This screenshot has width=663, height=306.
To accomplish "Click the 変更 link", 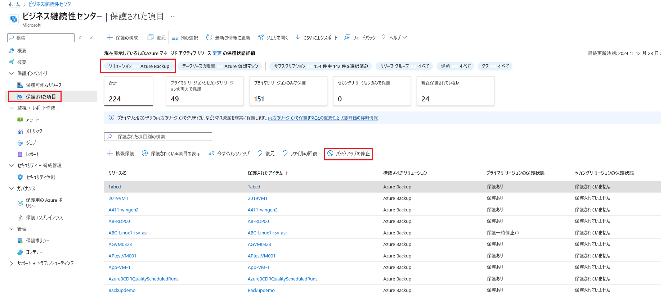I will click(217, 53).
